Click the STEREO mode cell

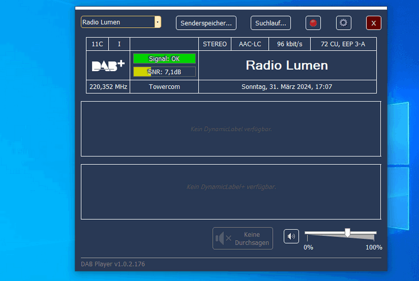(215, 44)
